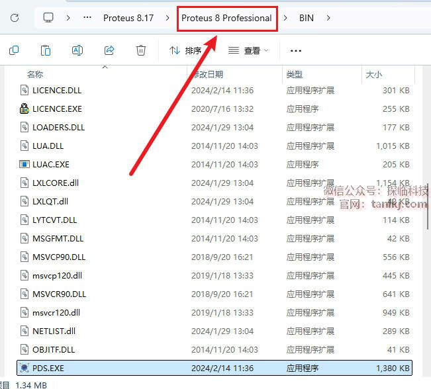
Task: Sort by the 名称 column header
Action: pyautogui.click(x=35, y=74)
